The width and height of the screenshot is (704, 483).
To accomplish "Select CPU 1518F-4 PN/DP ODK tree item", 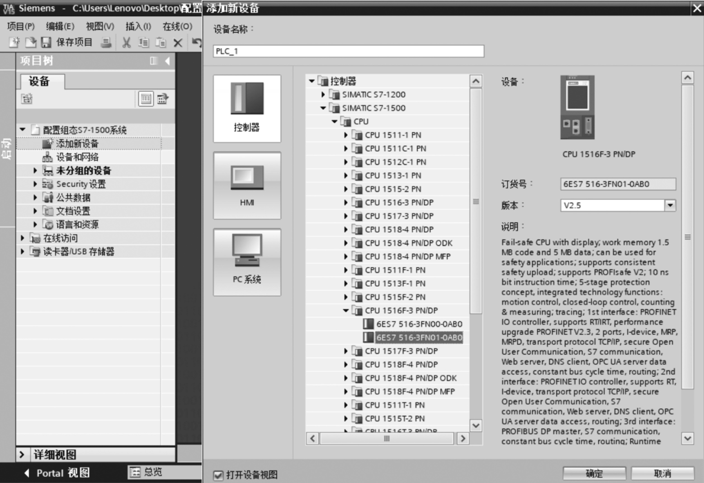I will pos(411,378).
